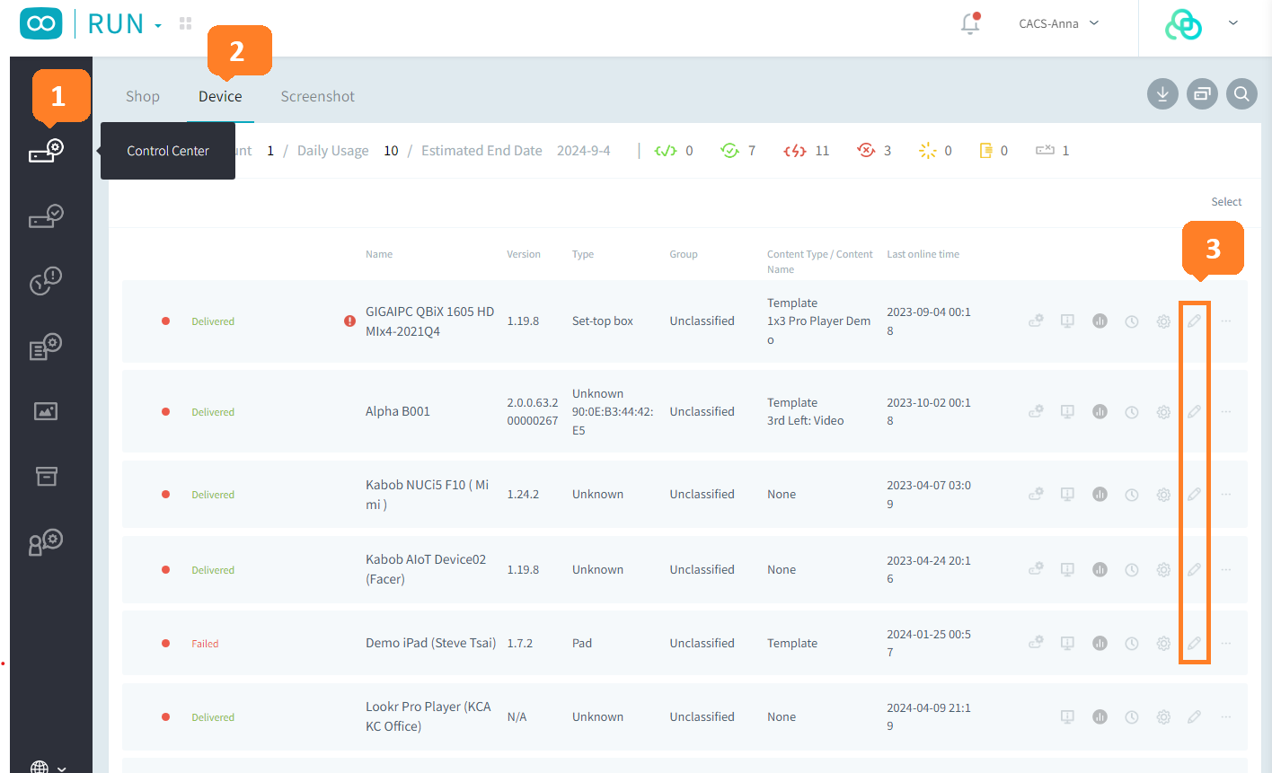Image resolution: width=1272 pixels, height=773 pixels.
Task: Click the stacked windows toolbar icon
Action: click(x=1202, y=93)
